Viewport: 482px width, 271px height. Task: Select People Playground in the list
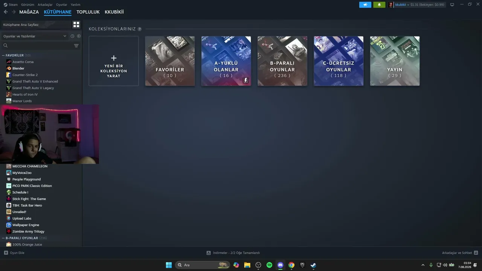click(x=26, y=179)
